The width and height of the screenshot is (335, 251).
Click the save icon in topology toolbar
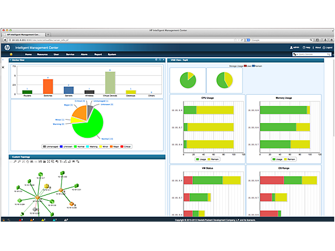(x=40, y=162)
